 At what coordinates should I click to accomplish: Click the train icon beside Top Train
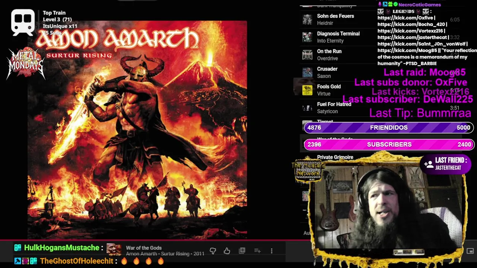[23, 22]
